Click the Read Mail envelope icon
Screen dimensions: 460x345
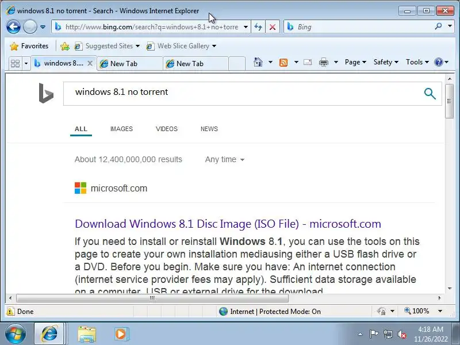pyautogui.click(x=308, y=62)
